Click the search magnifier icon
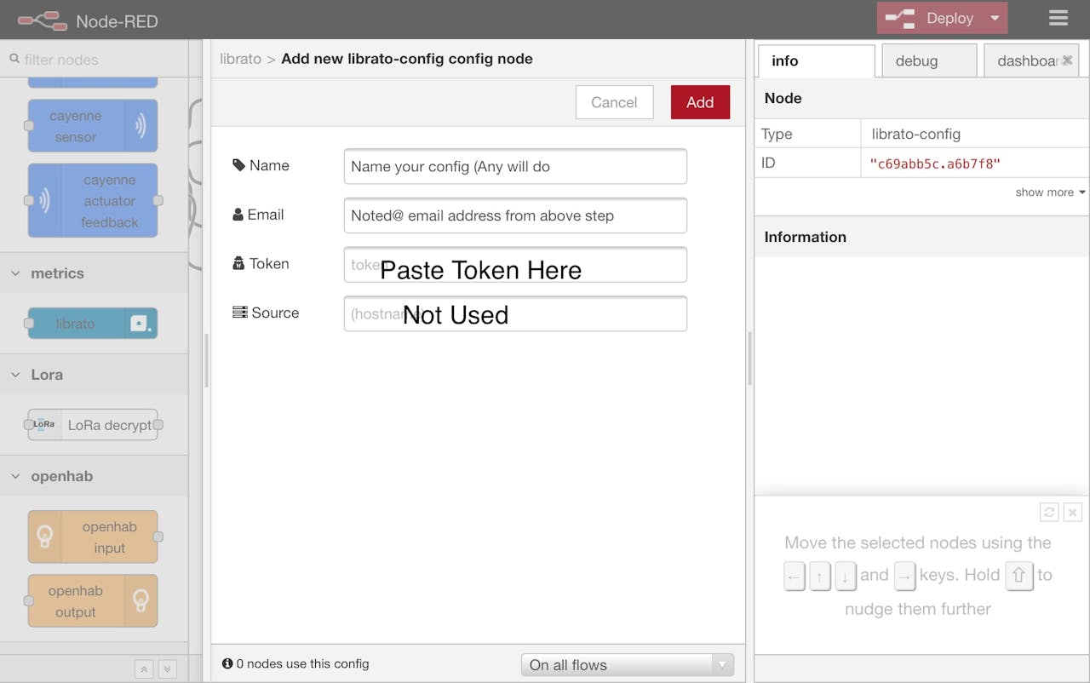 (x=14, y=59)
